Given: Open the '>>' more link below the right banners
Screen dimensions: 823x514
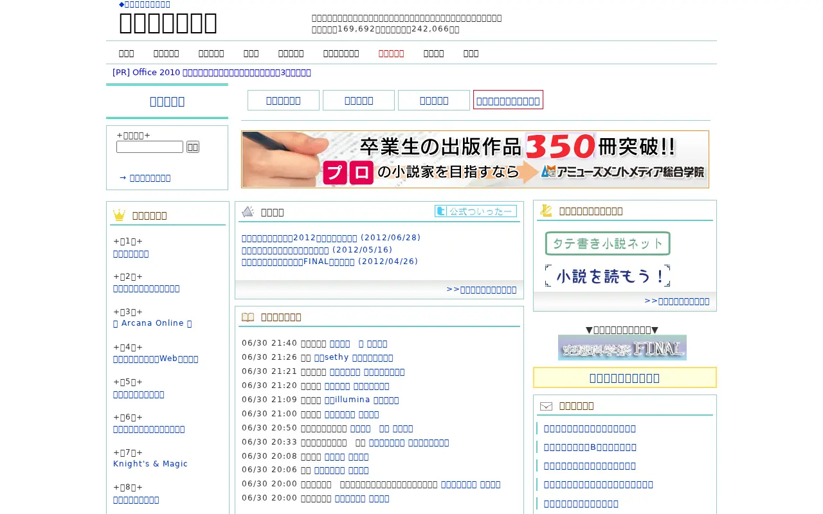Looking at the screenshot, I should pyautogui.click(x=677, y=301).
